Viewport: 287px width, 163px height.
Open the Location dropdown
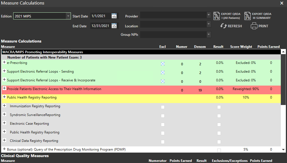coord(209,24)
